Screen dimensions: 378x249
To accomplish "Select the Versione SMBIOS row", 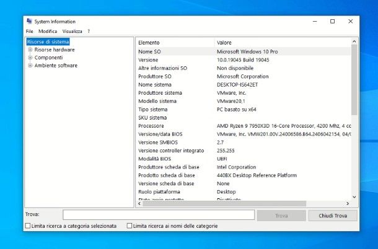I will pyautogui.click(x=244, y=142).
